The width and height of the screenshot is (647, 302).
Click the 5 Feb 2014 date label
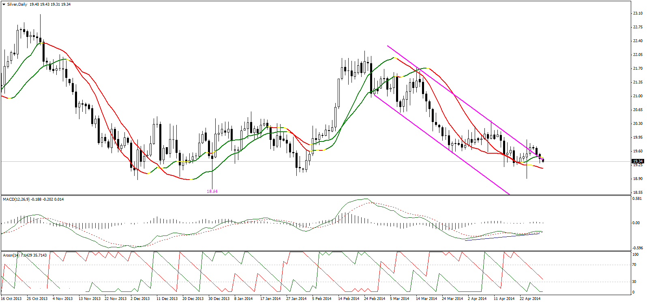(x=322, y=299)
